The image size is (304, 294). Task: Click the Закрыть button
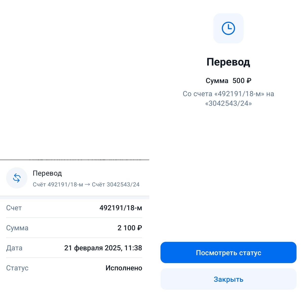[228, 279]
